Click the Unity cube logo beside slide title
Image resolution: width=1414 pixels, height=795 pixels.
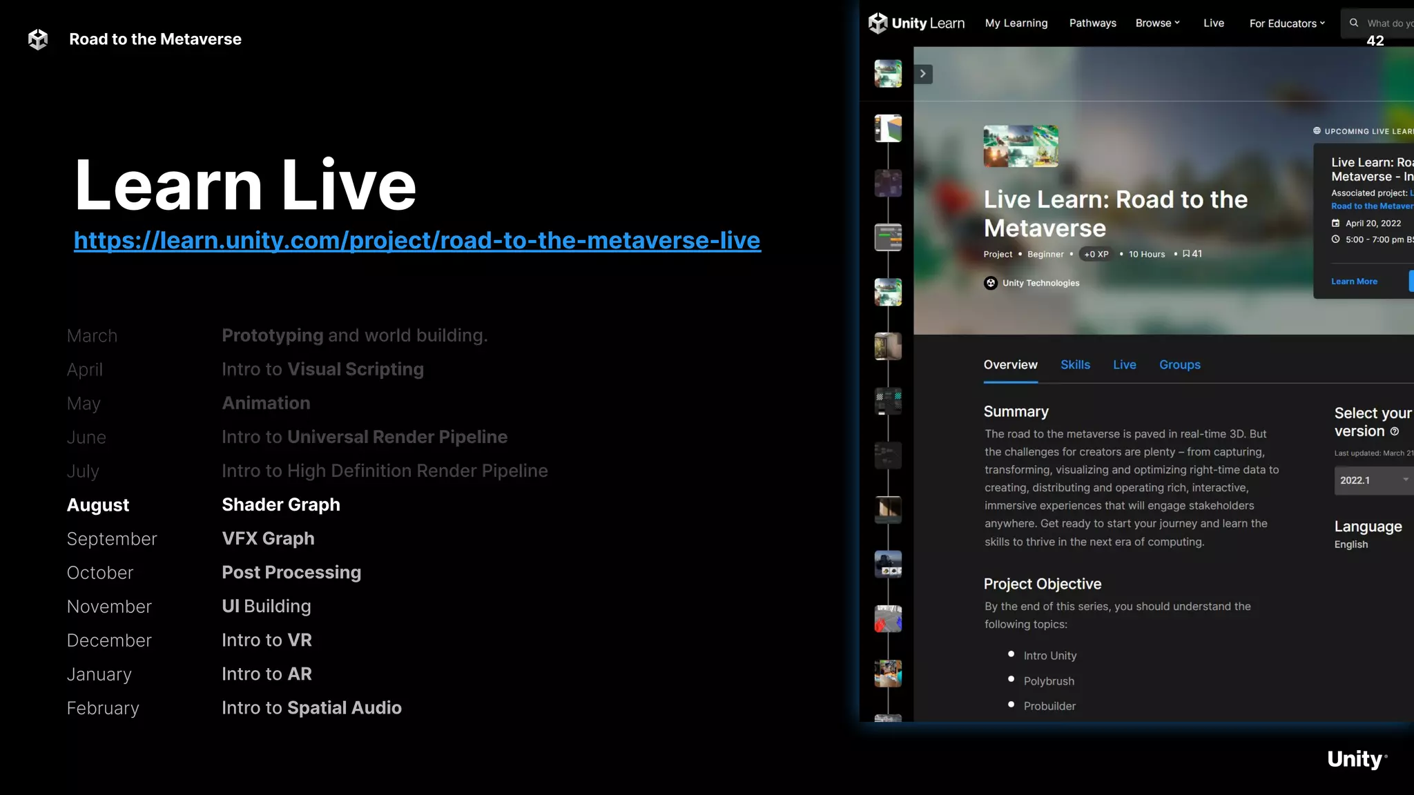tap(38, 39)
